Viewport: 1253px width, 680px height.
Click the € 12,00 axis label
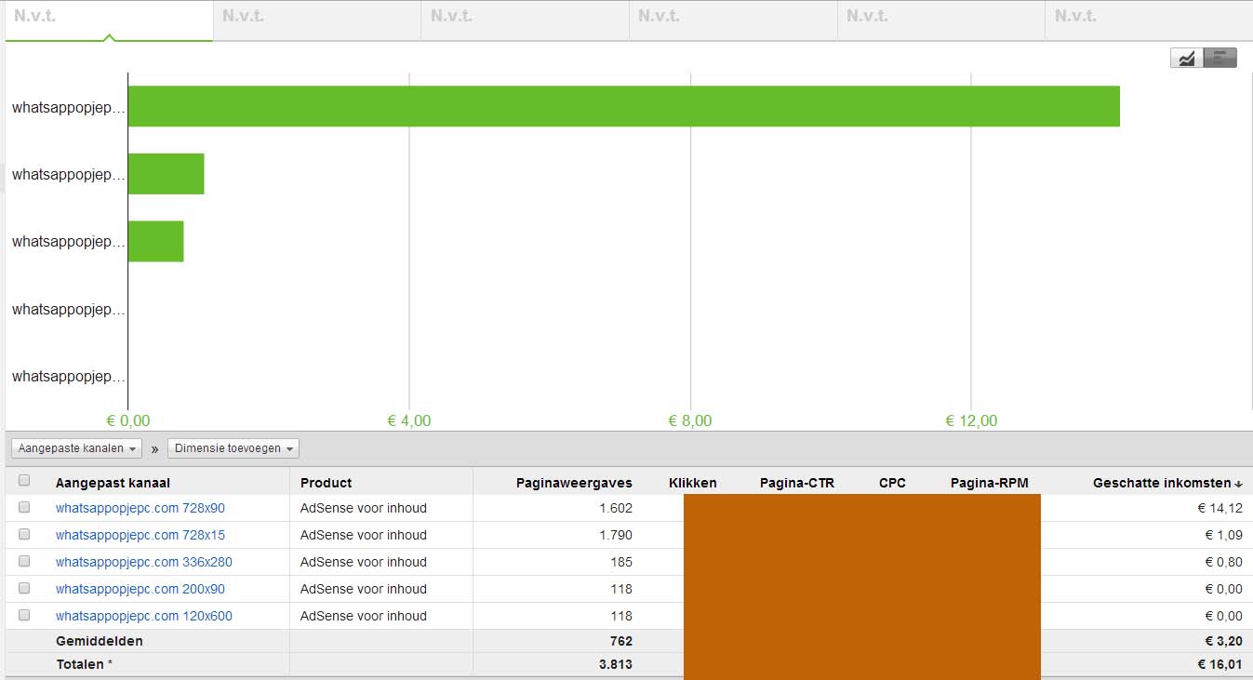click(971, 420)
